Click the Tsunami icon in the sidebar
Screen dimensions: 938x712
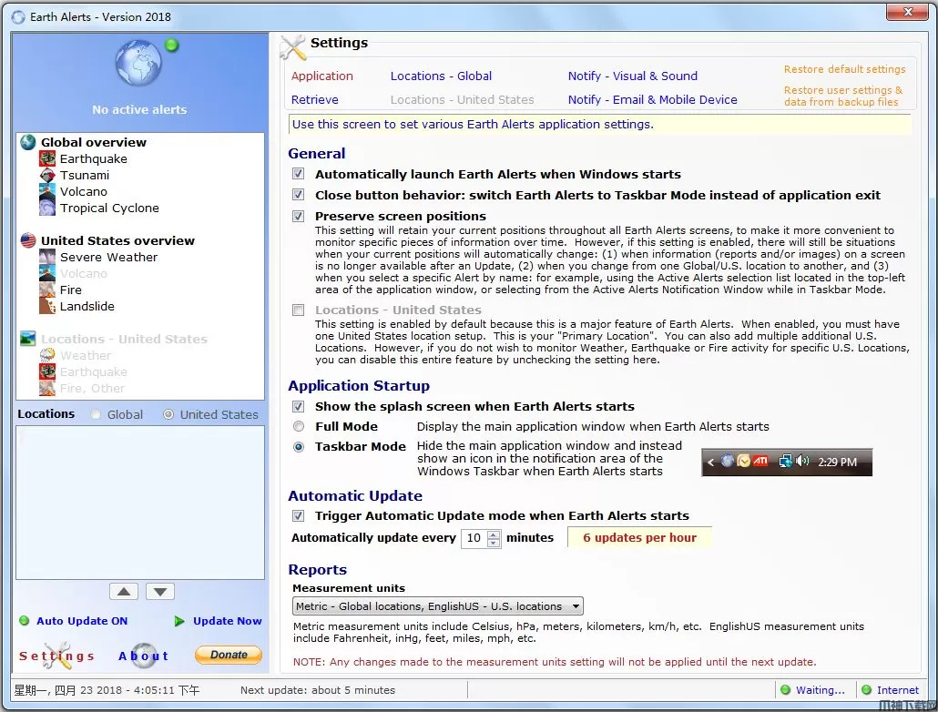pyautogui.click(x=47, y=175)
